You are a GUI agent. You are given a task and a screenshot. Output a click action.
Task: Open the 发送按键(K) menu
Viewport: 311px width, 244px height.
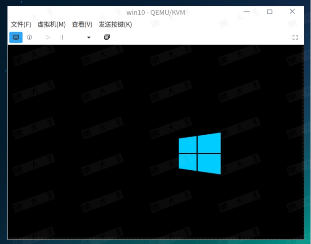point(115,24)
